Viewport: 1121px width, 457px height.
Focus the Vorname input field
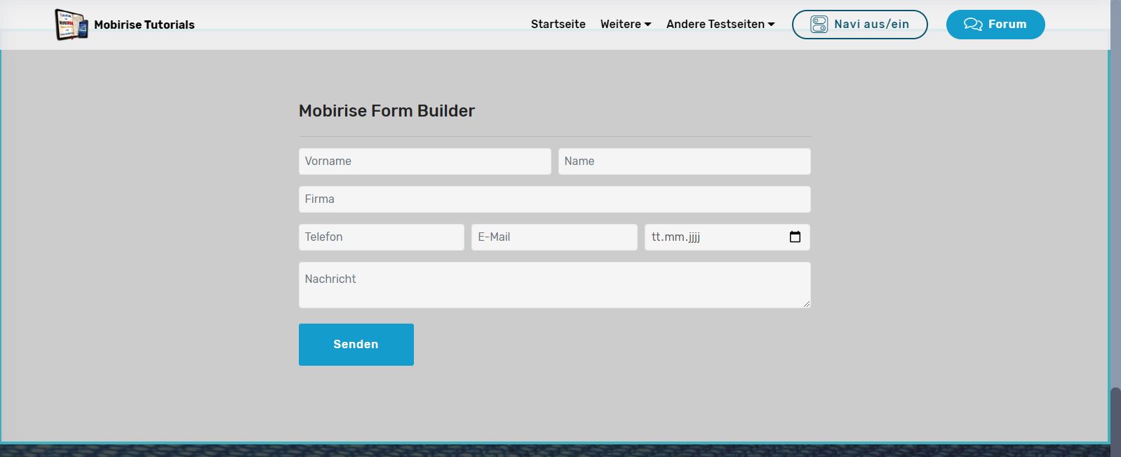(424, 161)
